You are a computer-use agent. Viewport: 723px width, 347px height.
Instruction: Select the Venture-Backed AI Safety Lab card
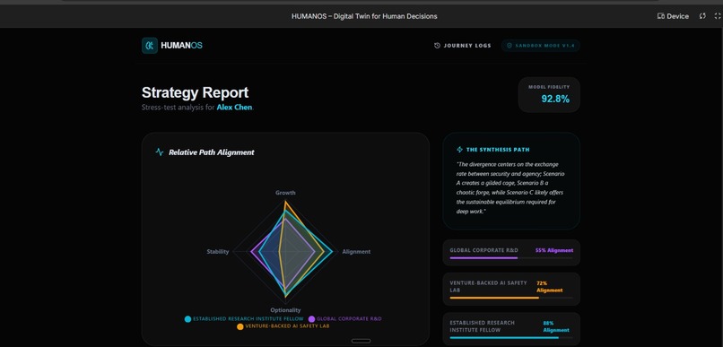[511, 289]
